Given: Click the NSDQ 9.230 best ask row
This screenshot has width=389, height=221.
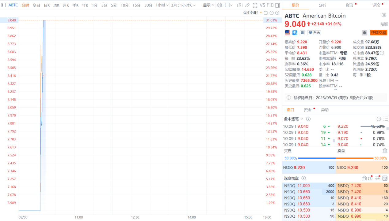Looking at the screenshot, I should 362,168.
